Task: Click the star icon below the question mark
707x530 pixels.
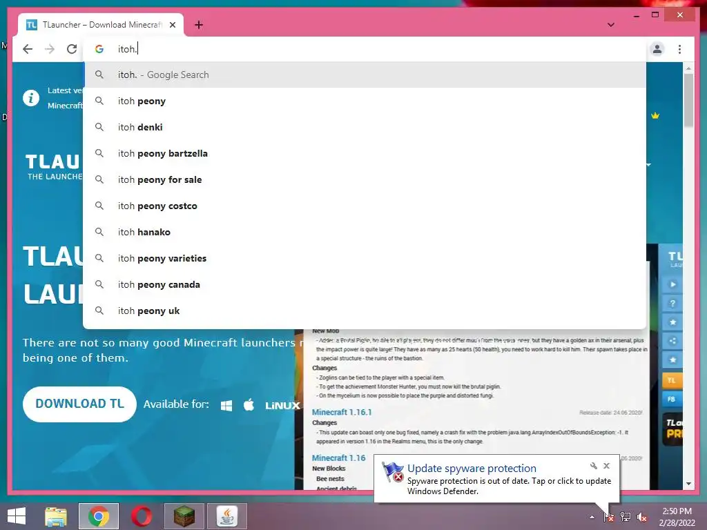Action: (672, 322)
